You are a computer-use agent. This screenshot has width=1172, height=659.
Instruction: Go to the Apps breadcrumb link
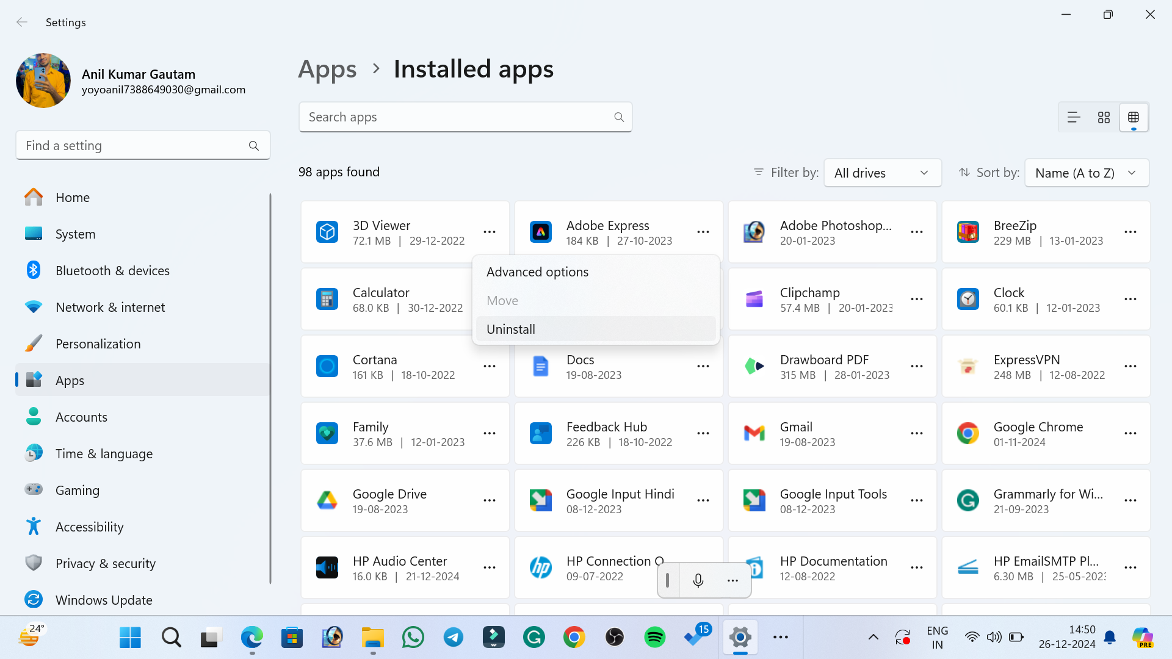(327, 70)
